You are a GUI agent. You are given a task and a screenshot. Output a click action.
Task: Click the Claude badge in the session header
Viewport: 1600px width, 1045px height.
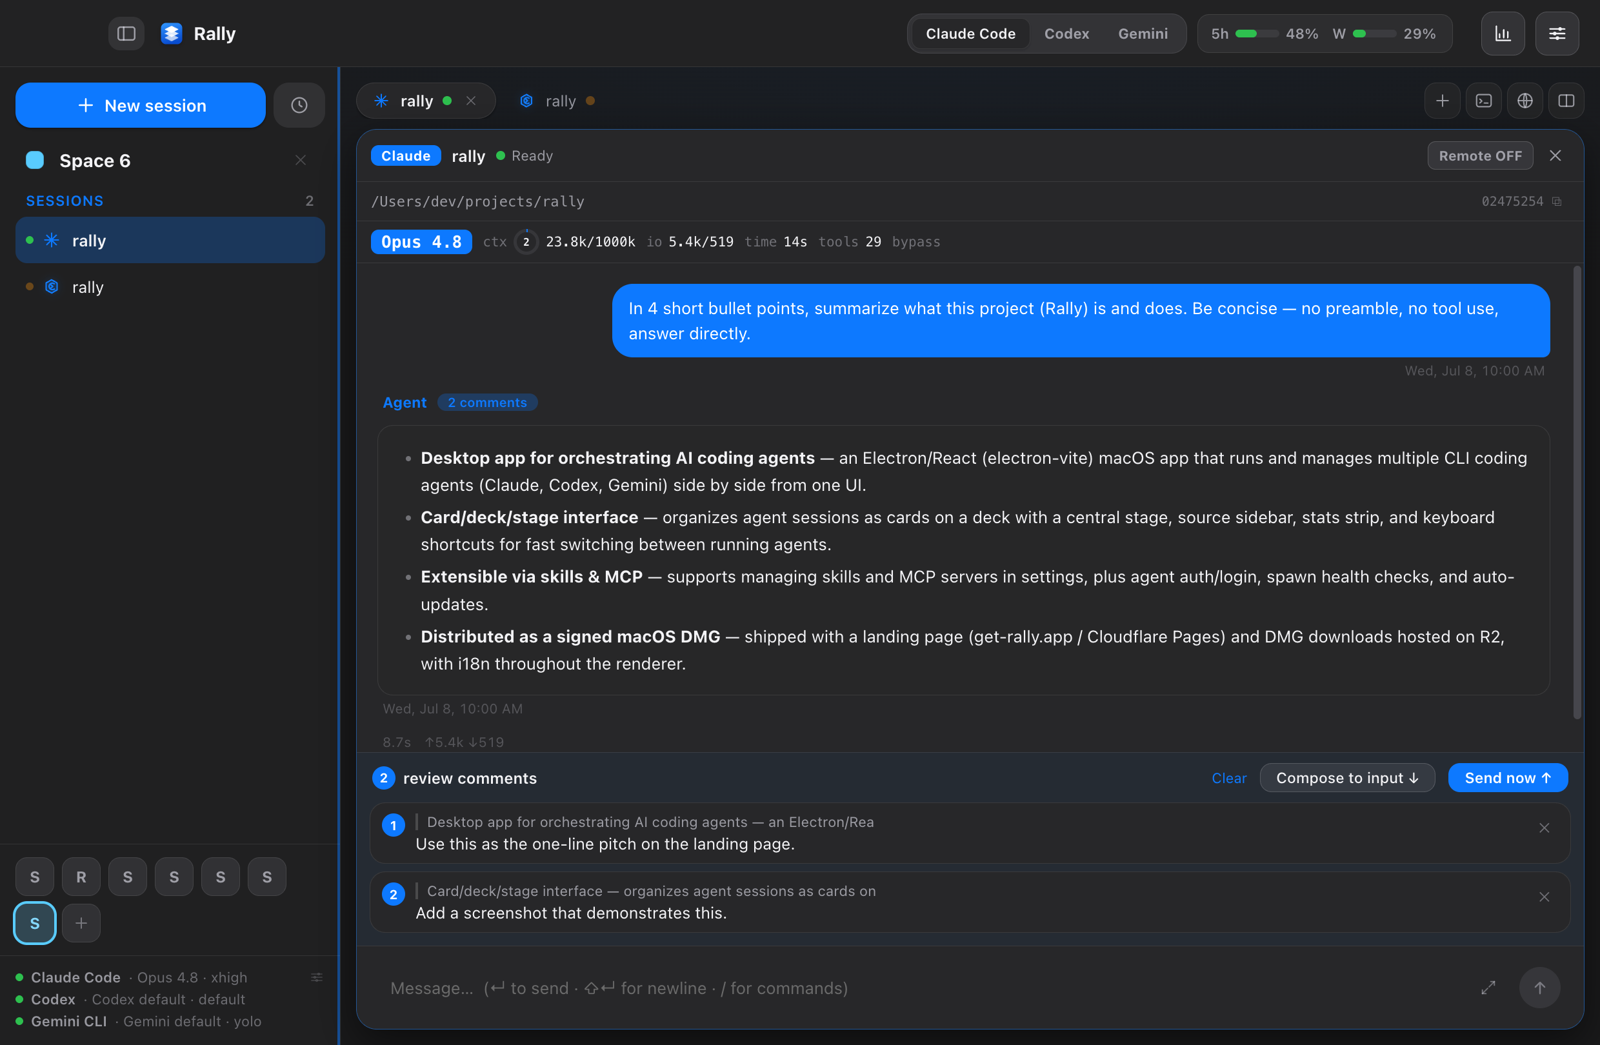(x=405, y=156)
